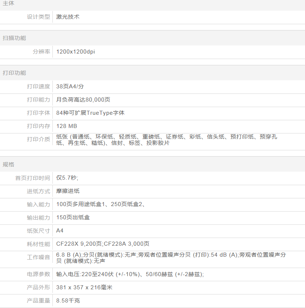Select the 381 x 357 x 216毫米 dimensions
Viewport: 305px width, 308px height.
[x=84, y=287]
